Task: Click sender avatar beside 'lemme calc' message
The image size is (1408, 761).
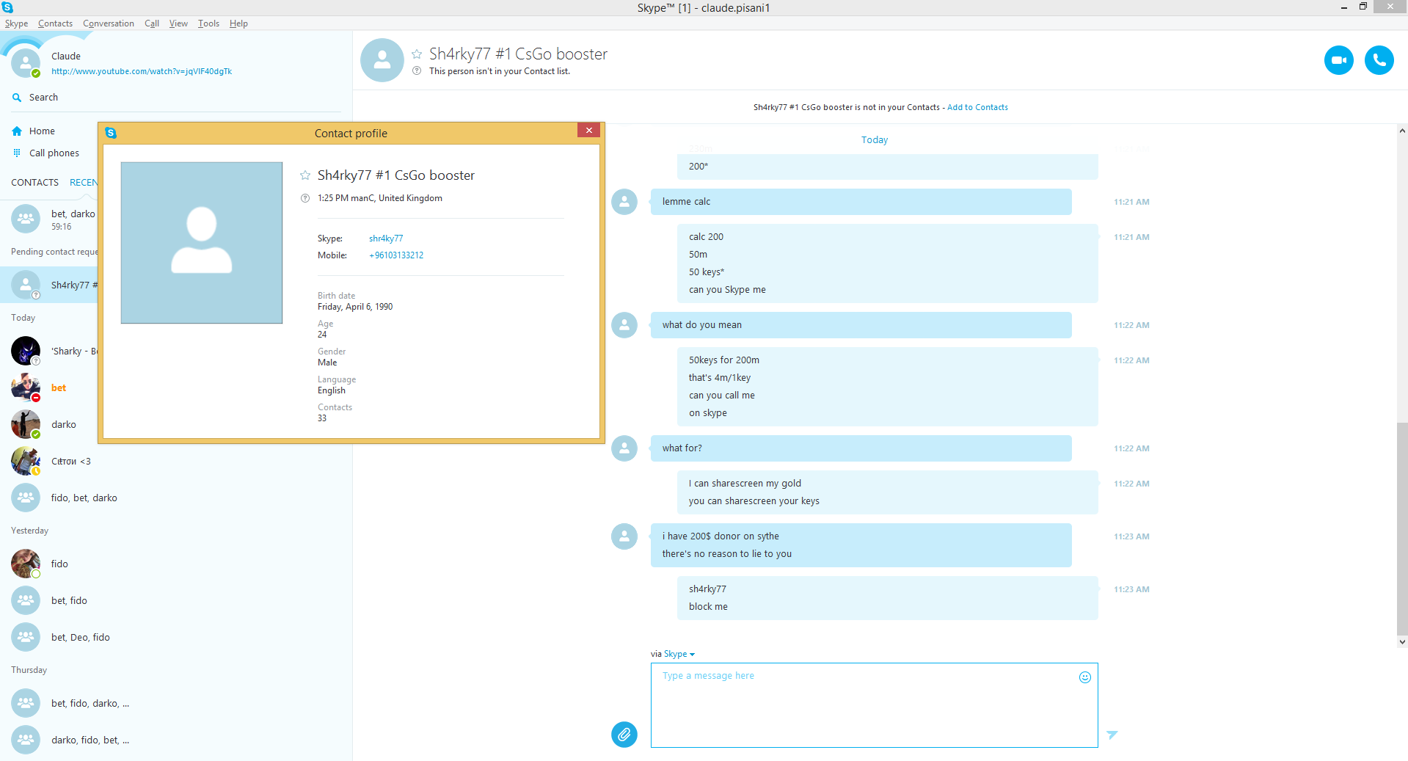Action: (624, 202)
